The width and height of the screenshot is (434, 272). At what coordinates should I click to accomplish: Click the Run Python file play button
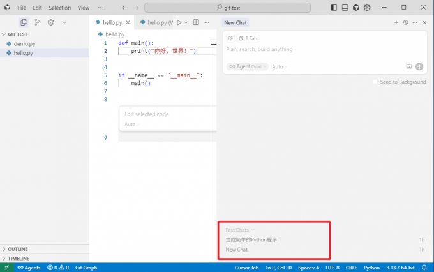pyautogui.click(x=179, y=22)
